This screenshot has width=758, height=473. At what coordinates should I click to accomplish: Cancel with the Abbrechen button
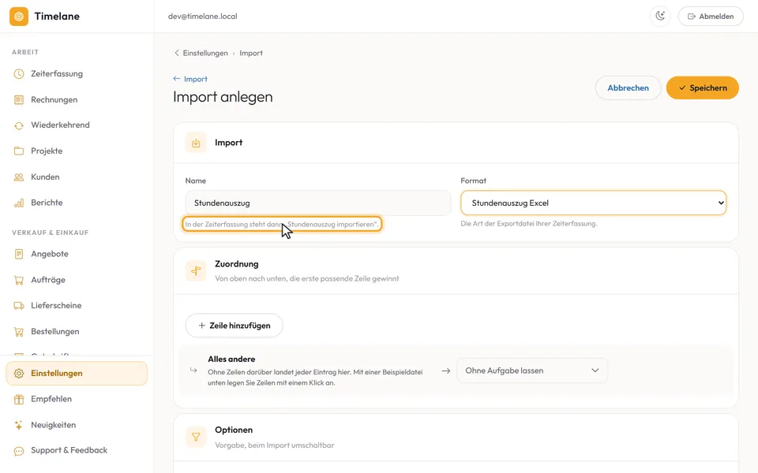tap(628, 88)
